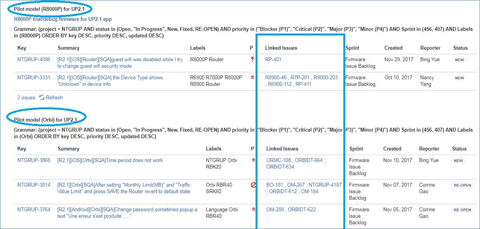The image size is (480, 229).
Task: Click the critical priority icon for NTGRUP-3331
Action: click(252, 78)
